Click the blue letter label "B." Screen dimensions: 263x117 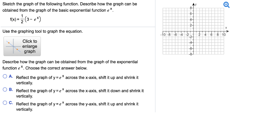(11, 90)
